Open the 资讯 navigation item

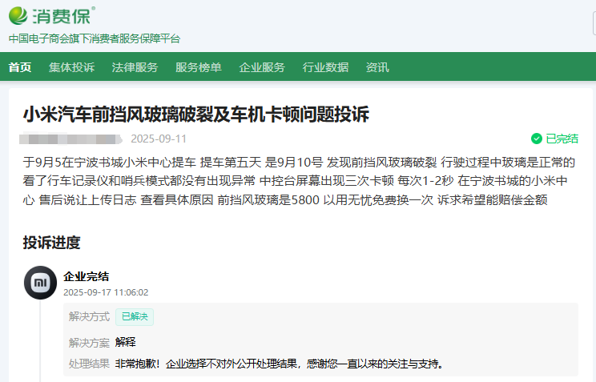pyautogui.click(x=377, y=67)
